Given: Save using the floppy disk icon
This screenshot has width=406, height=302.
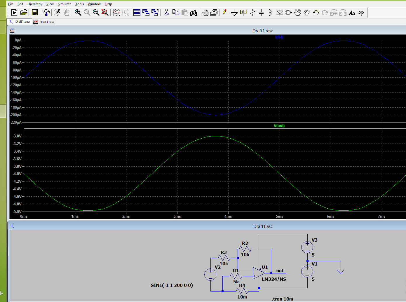Looking at the screenshot, I should coord(35,13).
